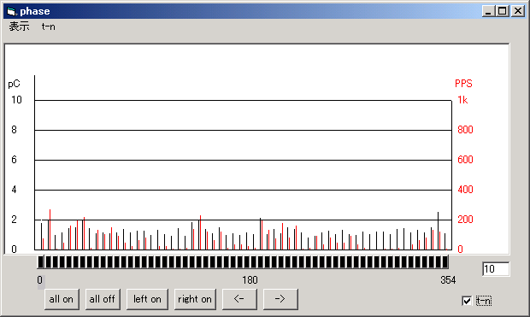Click the red PPS axis label

click(463, 84)
